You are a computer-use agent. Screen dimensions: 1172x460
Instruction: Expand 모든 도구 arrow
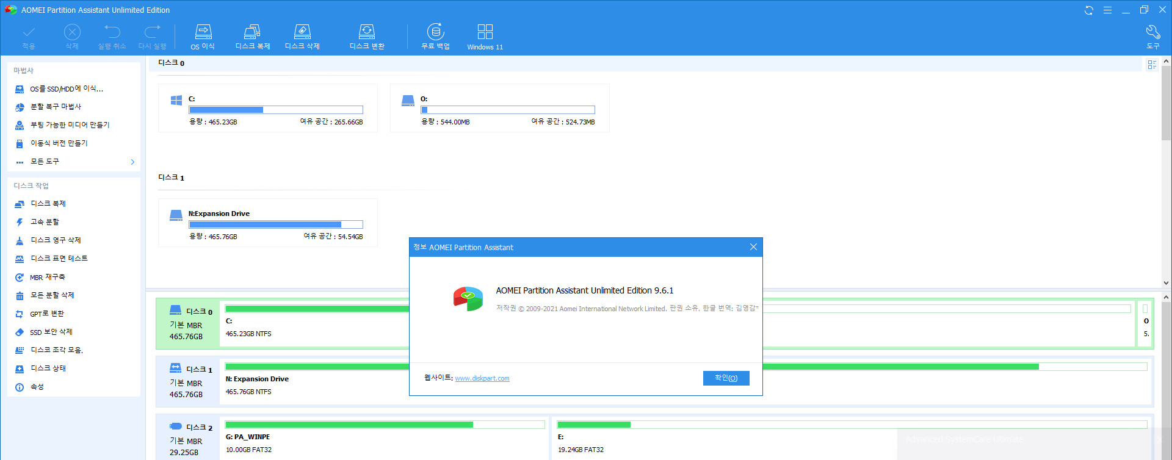tap(132, 162)
